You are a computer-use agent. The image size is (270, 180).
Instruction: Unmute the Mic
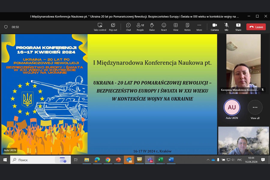point(226,27)
